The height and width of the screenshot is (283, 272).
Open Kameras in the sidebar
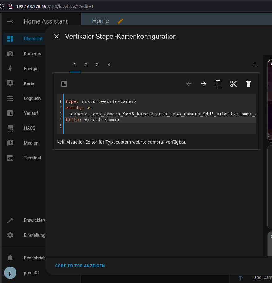(x=32, y=54)
